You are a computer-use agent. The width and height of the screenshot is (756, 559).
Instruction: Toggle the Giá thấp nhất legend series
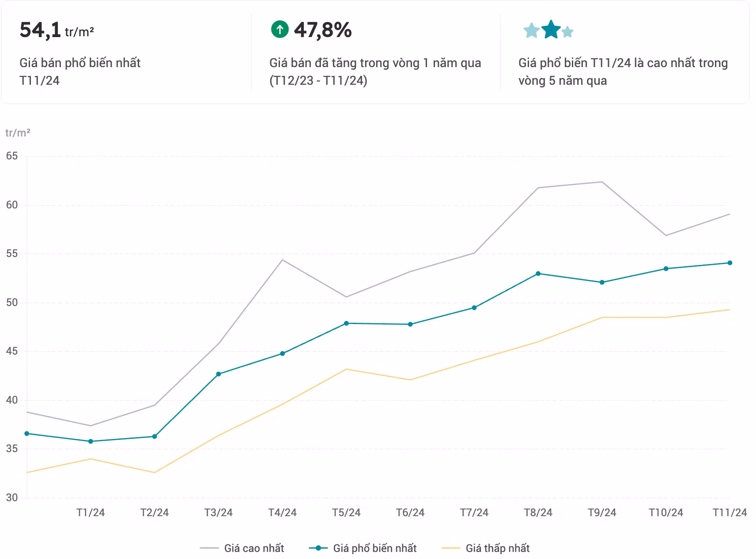pos(485,548)
